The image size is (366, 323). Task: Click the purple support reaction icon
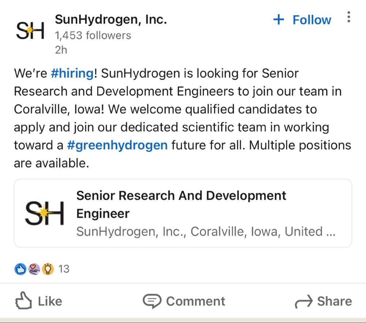click(34, 270)
